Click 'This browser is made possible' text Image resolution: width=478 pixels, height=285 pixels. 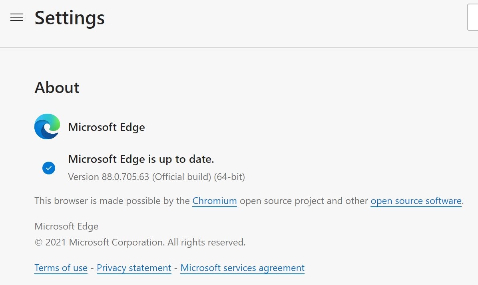click(112, 201)
